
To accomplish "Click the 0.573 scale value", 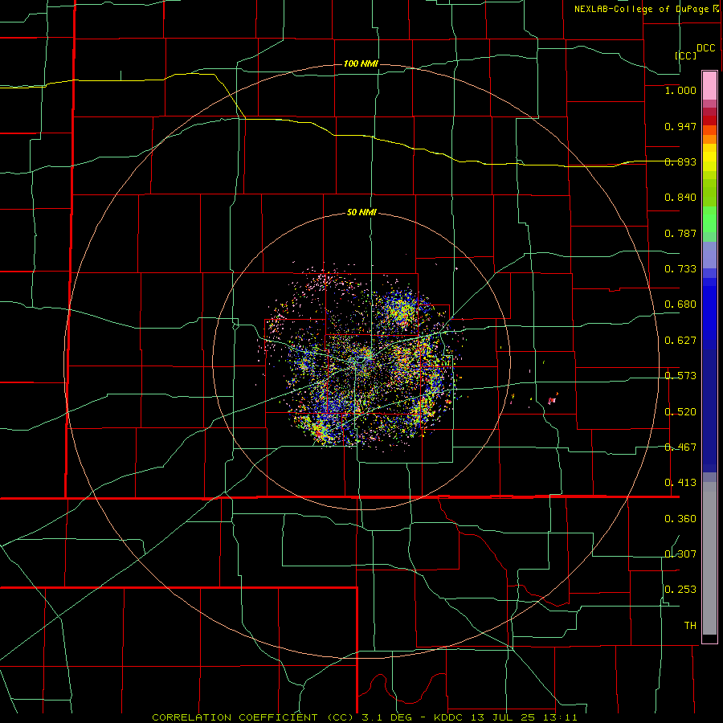I will tap(680, 376).
